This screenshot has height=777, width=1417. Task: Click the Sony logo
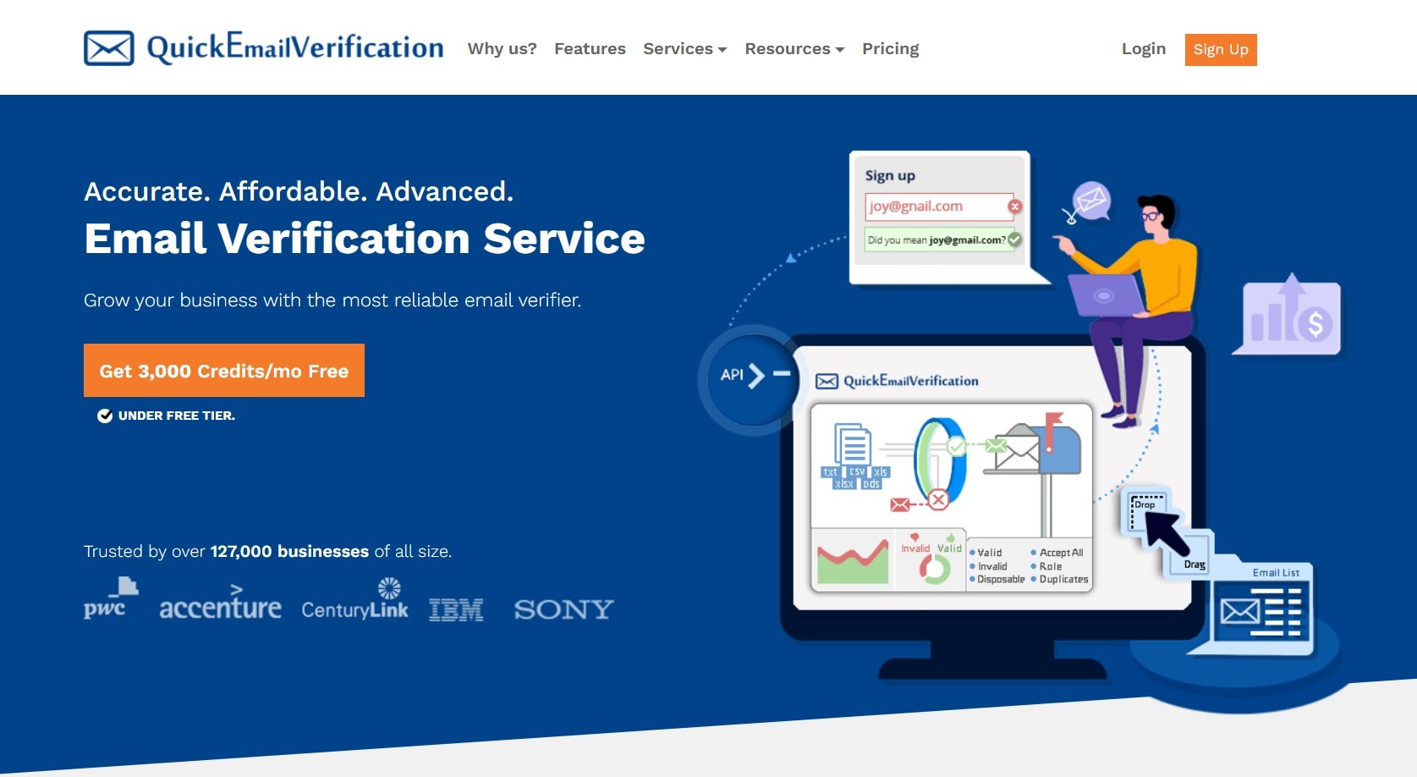[x=563, y=609]
